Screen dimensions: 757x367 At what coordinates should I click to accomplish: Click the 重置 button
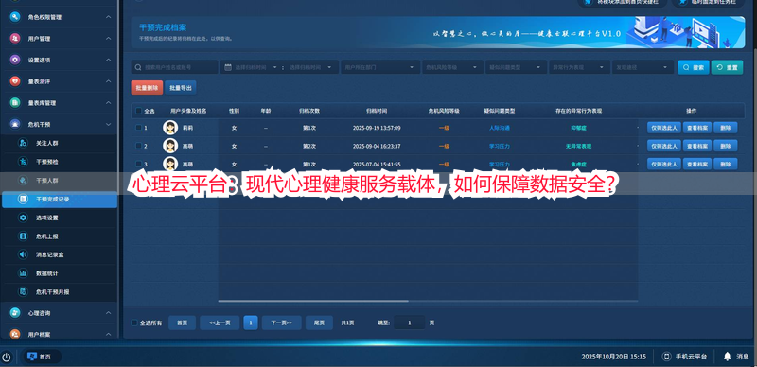click(727, 67)
